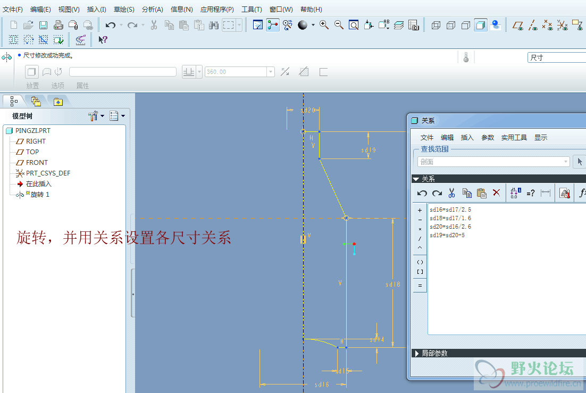Click the Save file icon in main toolbar

click(43, 25)
